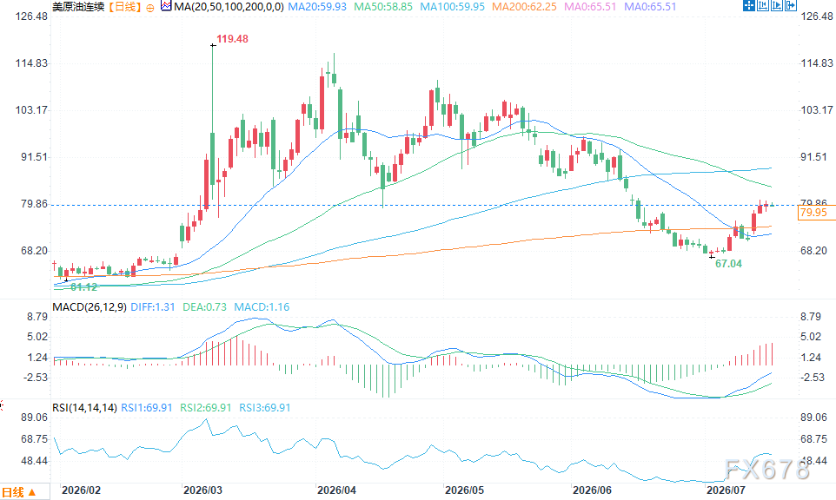Click the 2026/04 date axis label
This screenshot has width=836, height=500.
pos(336,490)
